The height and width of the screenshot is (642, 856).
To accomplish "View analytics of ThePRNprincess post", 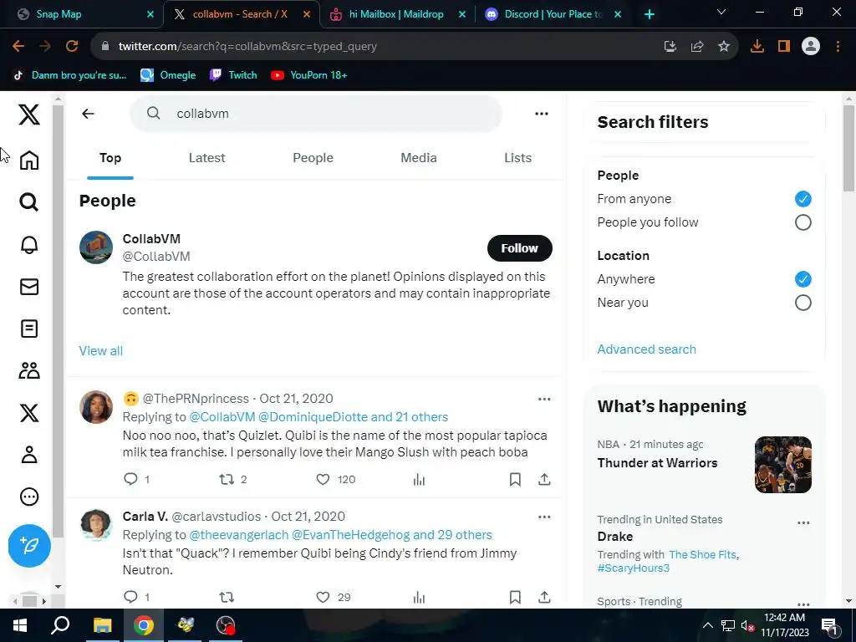I will pyautogui.click(x=419, y=479).
